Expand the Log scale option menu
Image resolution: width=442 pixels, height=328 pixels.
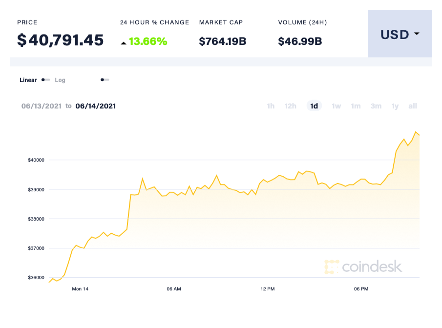(x=60, y=80)
